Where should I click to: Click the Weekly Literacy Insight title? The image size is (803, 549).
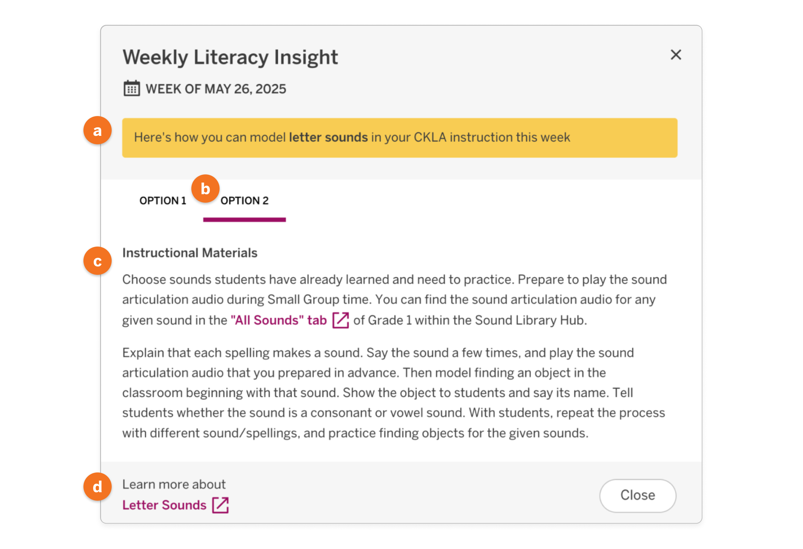click(230, 57)
